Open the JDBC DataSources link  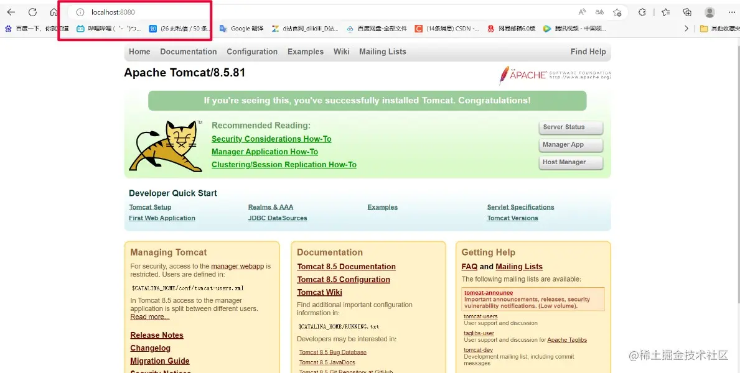278,218
